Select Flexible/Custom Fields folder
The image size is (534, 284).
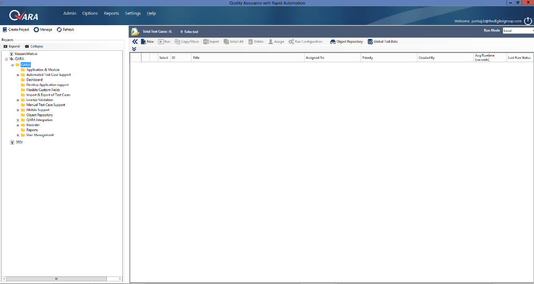click(x=43, y=90)
